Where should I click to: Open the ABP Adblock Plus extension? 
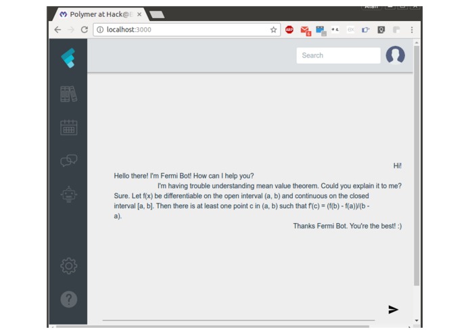coord(289,30)
